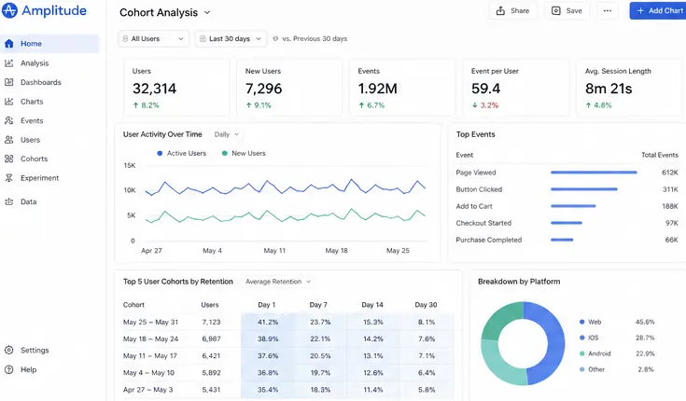Image resolution: width=686 pixels, height=401 pixels.
Task: Click the platform donut chart
Action: 523,343
